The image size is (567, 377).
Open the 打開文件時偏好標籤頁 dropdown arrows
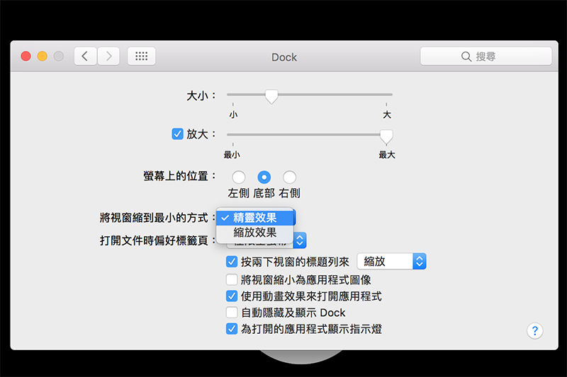tap(300, 240)
